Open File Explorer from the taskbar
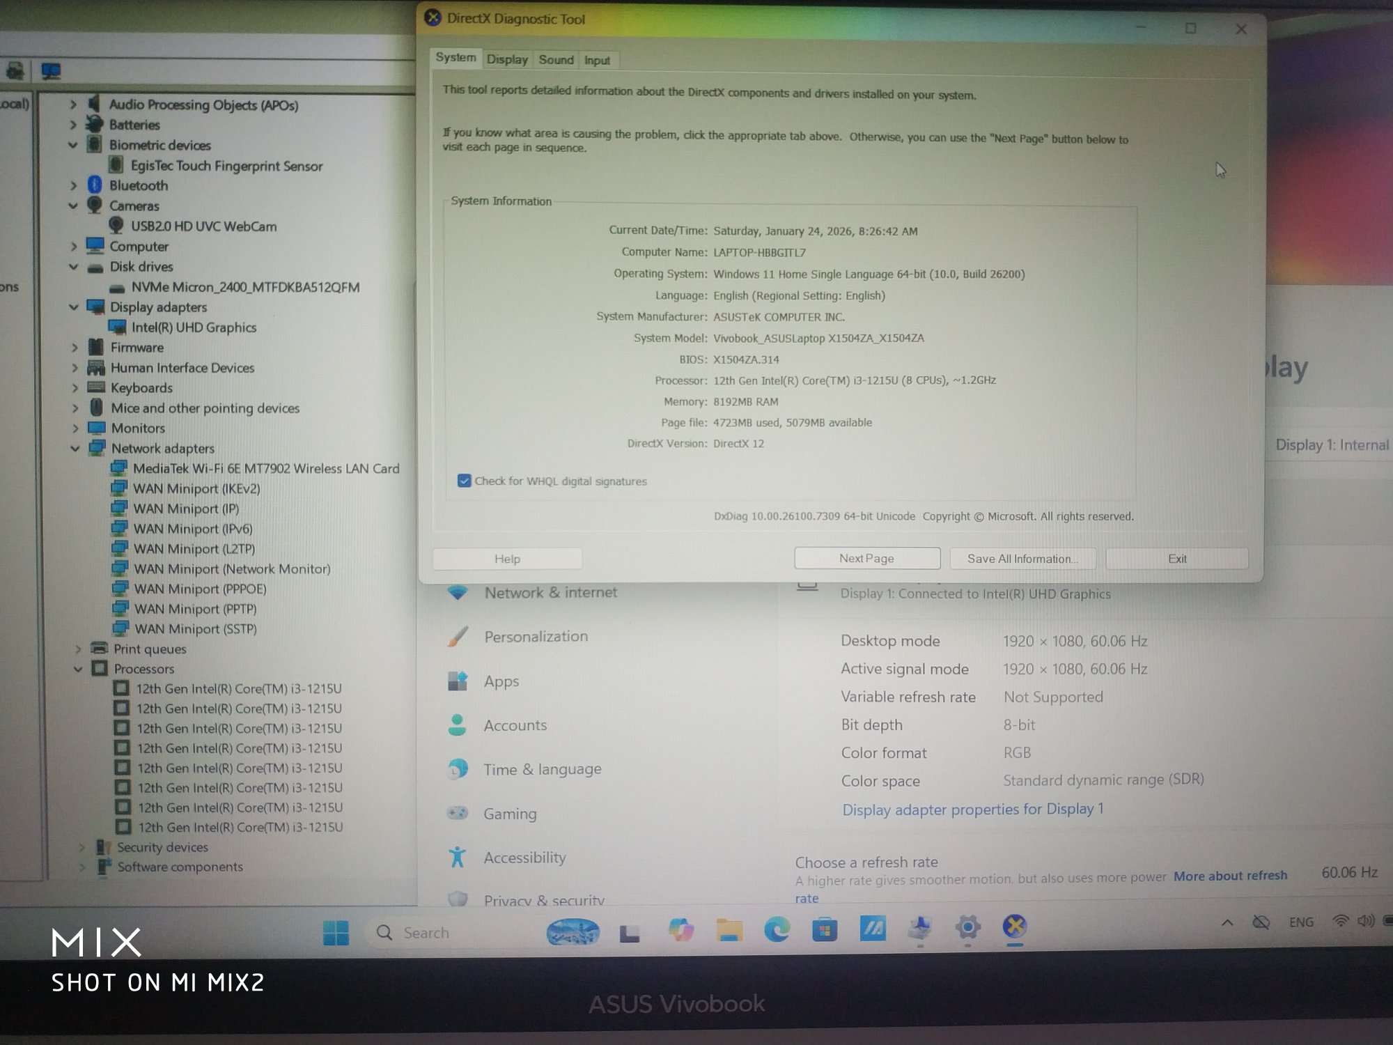 (729, 930)
